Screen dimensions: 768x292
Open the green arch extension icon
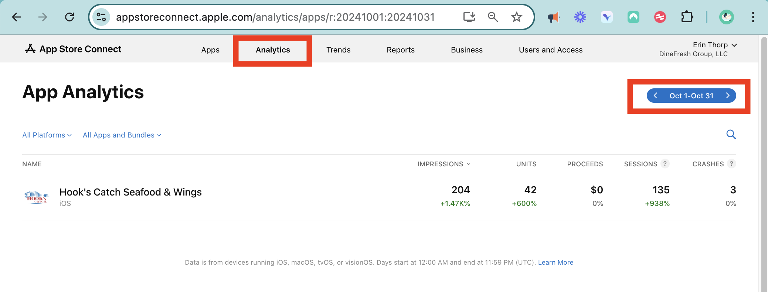tap(633, 17)
